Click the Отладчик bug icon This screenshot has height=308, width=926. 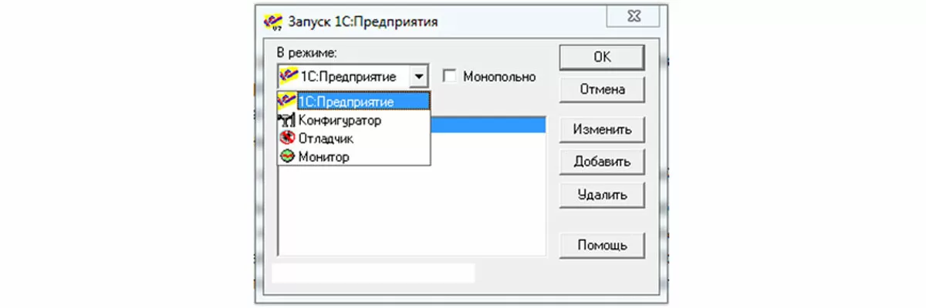click(287, 139)
